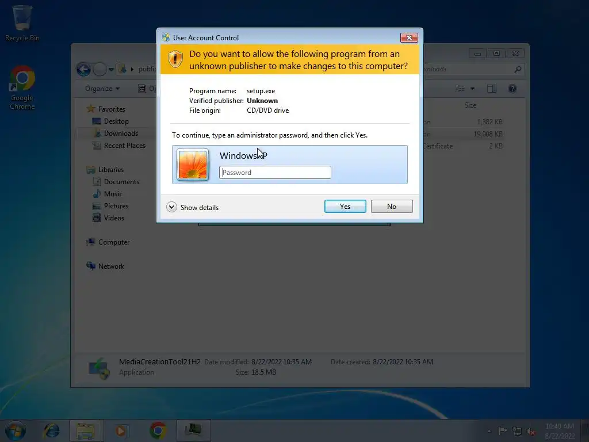Open Google Chrome desktop shortcut

(x=22, y=88)
